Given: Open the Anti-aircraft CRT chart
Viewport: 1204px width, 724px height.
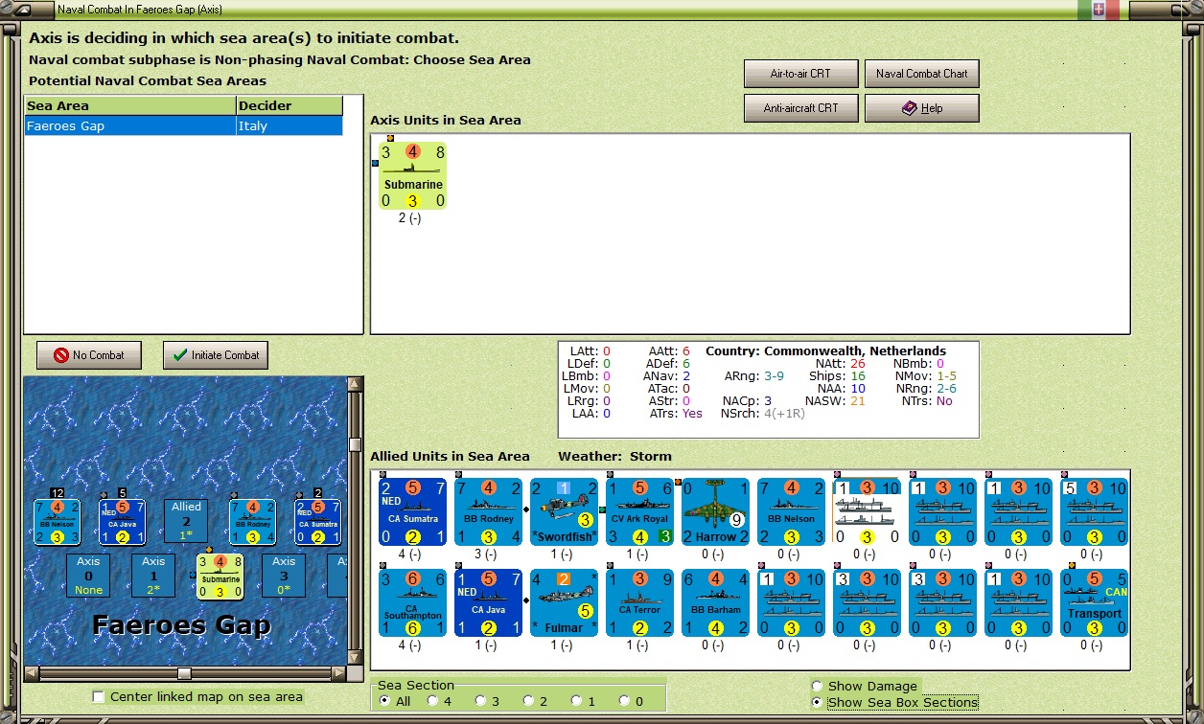Looking at the screenshot, I should [x=800, y=108].
